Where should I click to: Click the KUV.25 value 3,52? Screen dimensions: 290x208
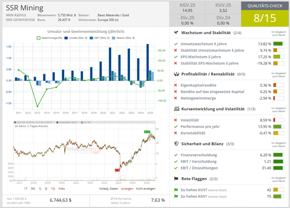[x=223, y=11]
